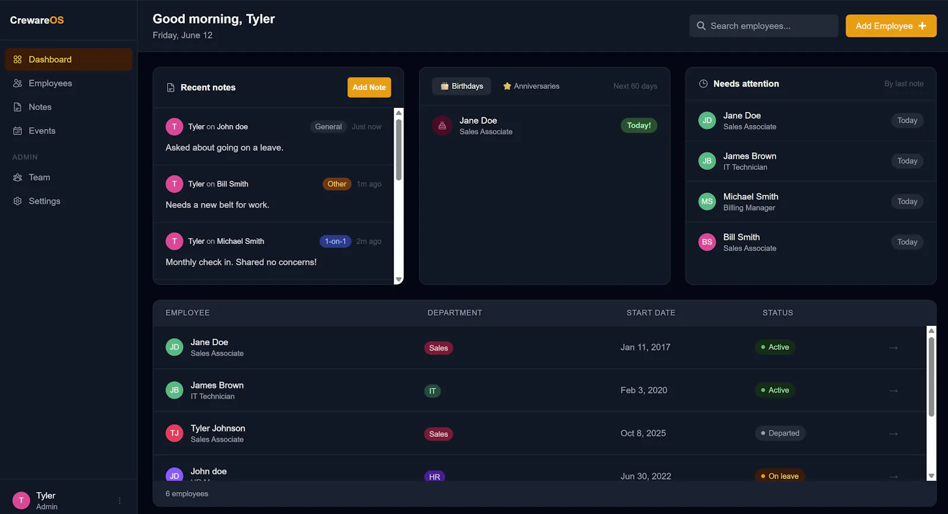This screenshot has height=514, width=948.
Task: Click the employee table scroll up arrow
Action: pyautogui.click(x=931, y=330)
